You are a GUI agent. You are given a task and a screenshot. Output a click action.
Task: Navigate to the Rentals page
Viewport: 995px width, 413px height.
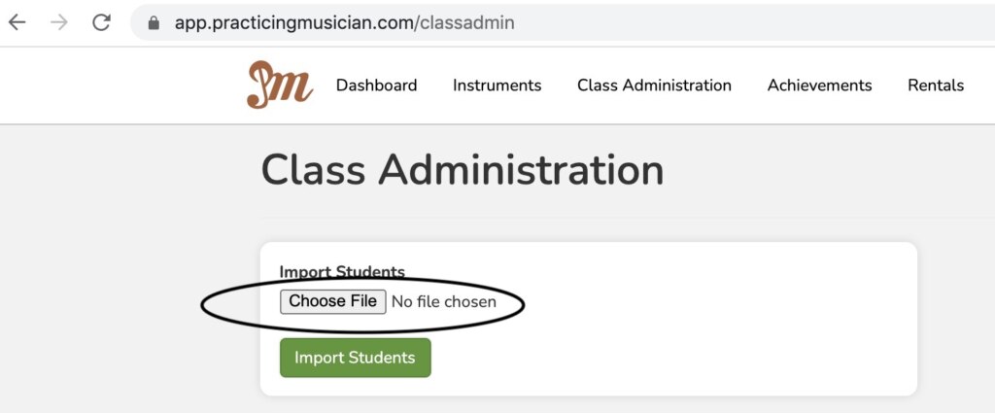click(x=935, y=86)
